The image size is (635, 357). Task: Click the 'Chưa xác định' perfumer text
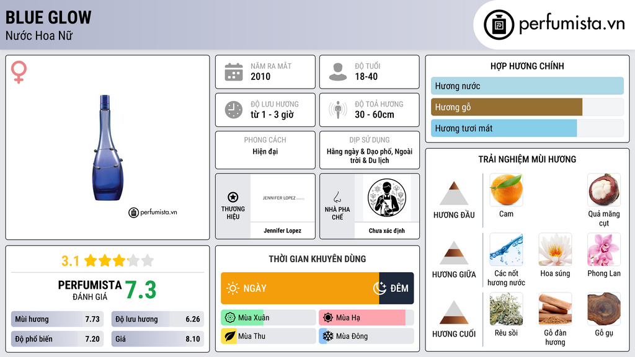[x=387, y=231]
